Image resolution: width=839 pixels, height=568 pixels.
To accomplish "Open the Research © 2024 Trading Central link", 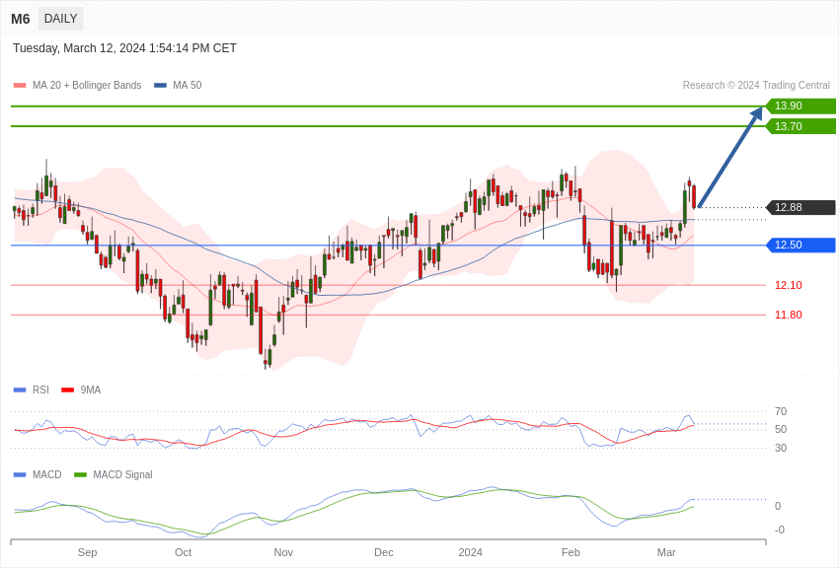I will click(756, 86).
